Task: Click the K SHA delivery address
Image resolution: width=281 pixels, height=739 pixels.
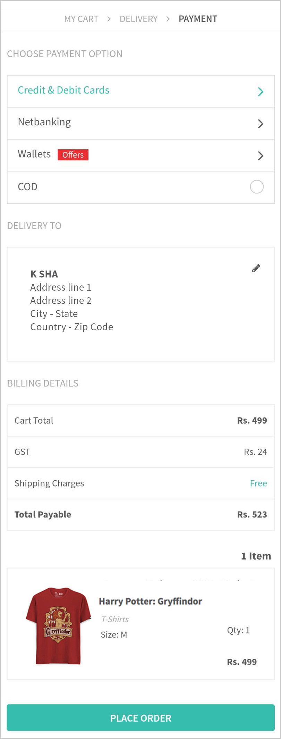Action: (71, 301)
